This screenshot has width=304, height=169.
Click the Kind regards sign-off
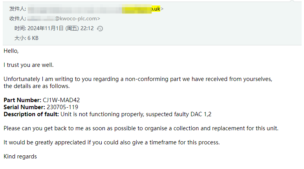point(20,156)
